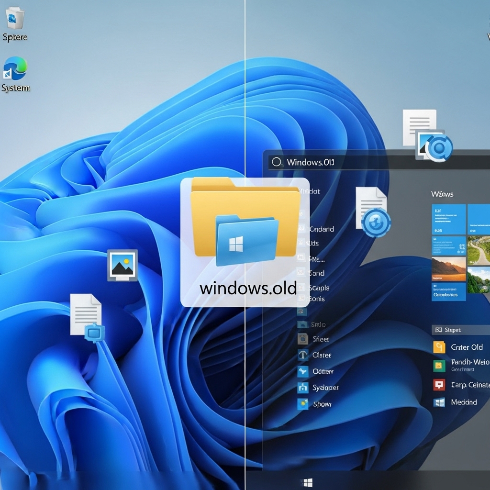Viewport: 490px width, 490px height.
Task: Select the Sand list entry
Action: 317,273
